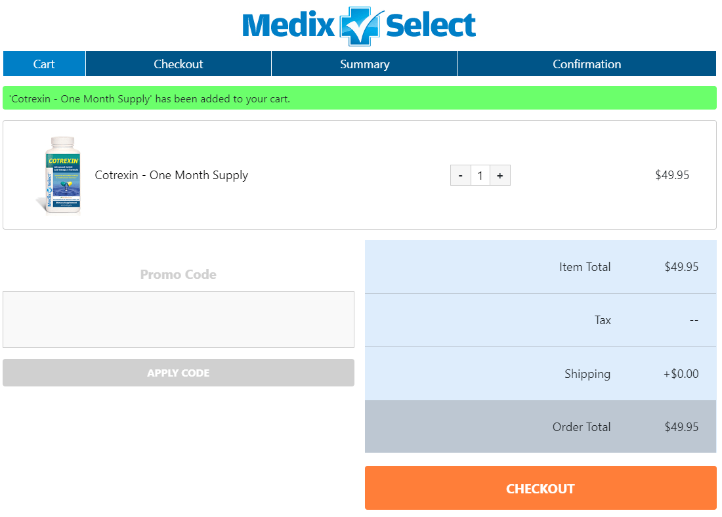The width and height of the screenshot is (722, 517).
Task: Click the APPLY CODE button
Action: (178, 372)
